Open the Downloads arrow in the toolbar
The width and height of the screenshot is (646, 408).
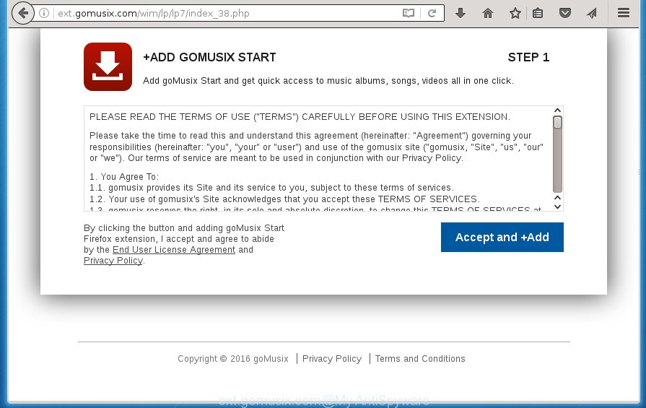pyautogui.click(x=461, y=13)
